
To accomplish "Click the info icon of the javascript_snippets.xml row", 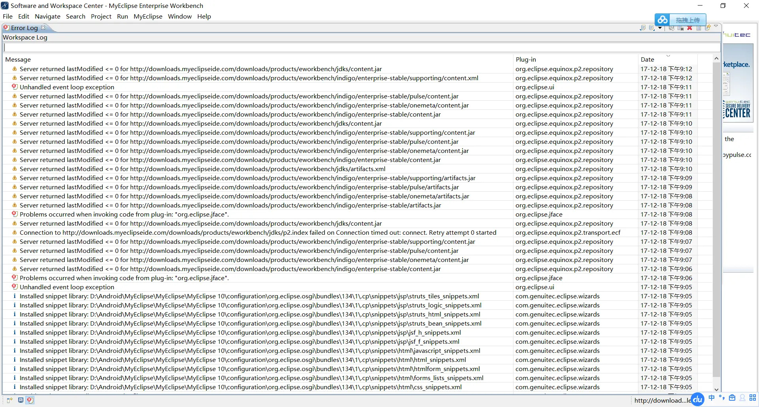I will (15, 350).
